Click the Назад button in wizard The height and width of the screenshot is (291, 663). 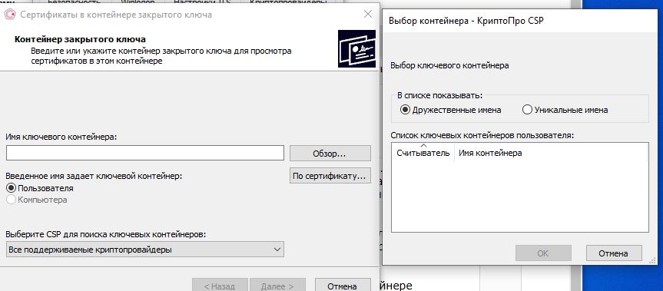click(x=220, y=286)
